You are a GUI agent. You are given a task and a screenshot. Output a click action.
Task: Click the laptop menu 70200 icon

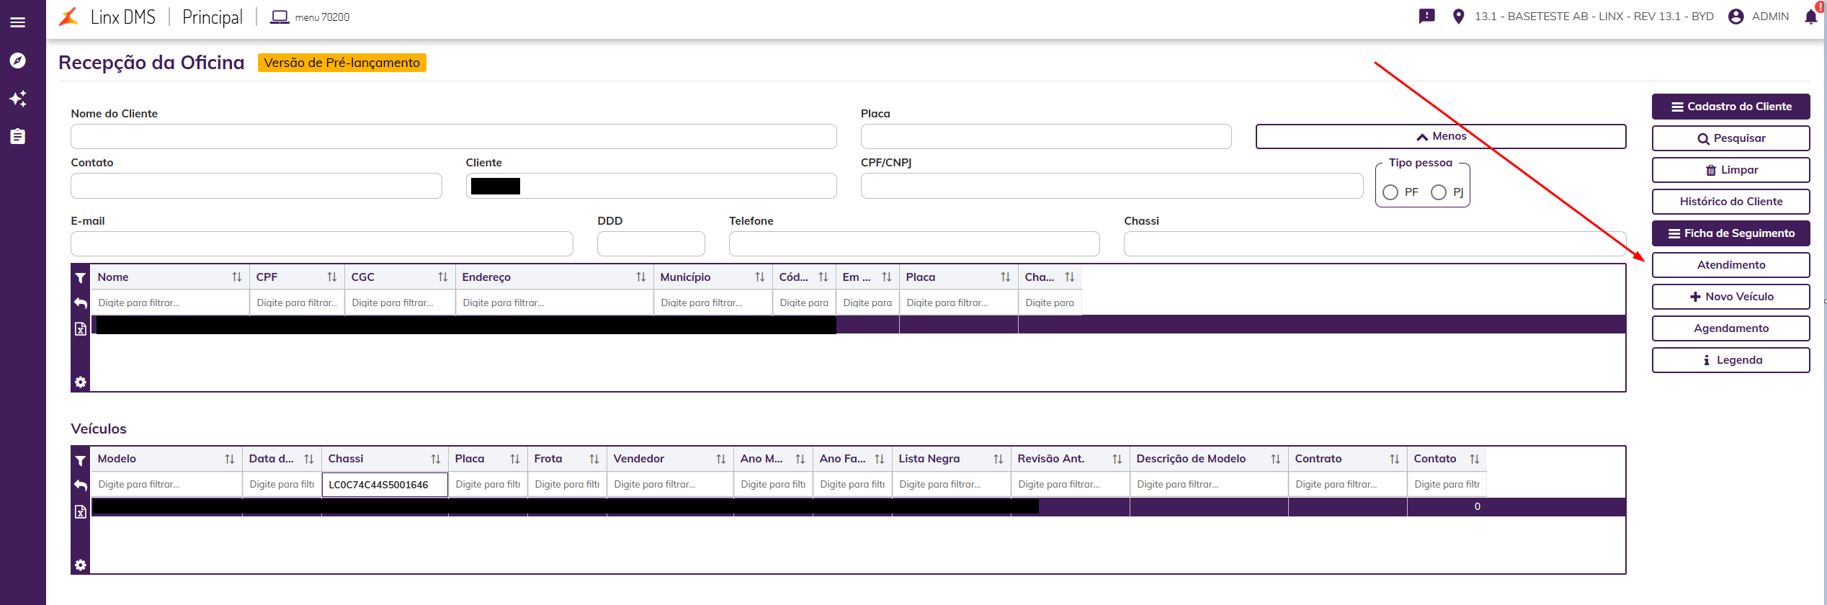280,17
